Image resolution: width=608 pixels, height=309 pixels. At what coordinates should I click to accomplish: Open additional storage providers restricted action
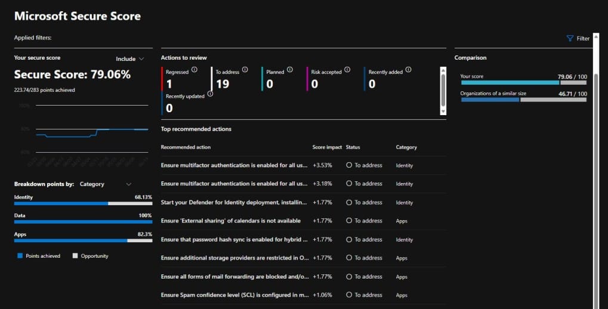click(x=235, y=258)
